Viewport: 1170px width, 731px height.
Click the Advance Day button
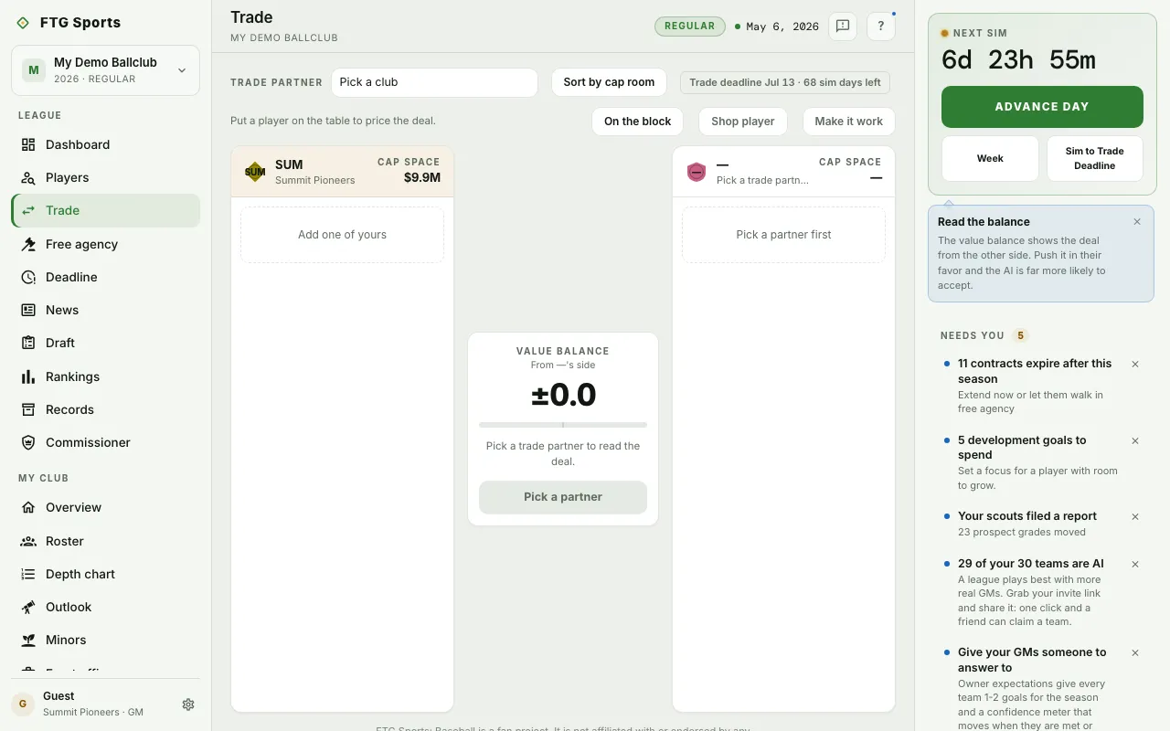pos(1042,107)
